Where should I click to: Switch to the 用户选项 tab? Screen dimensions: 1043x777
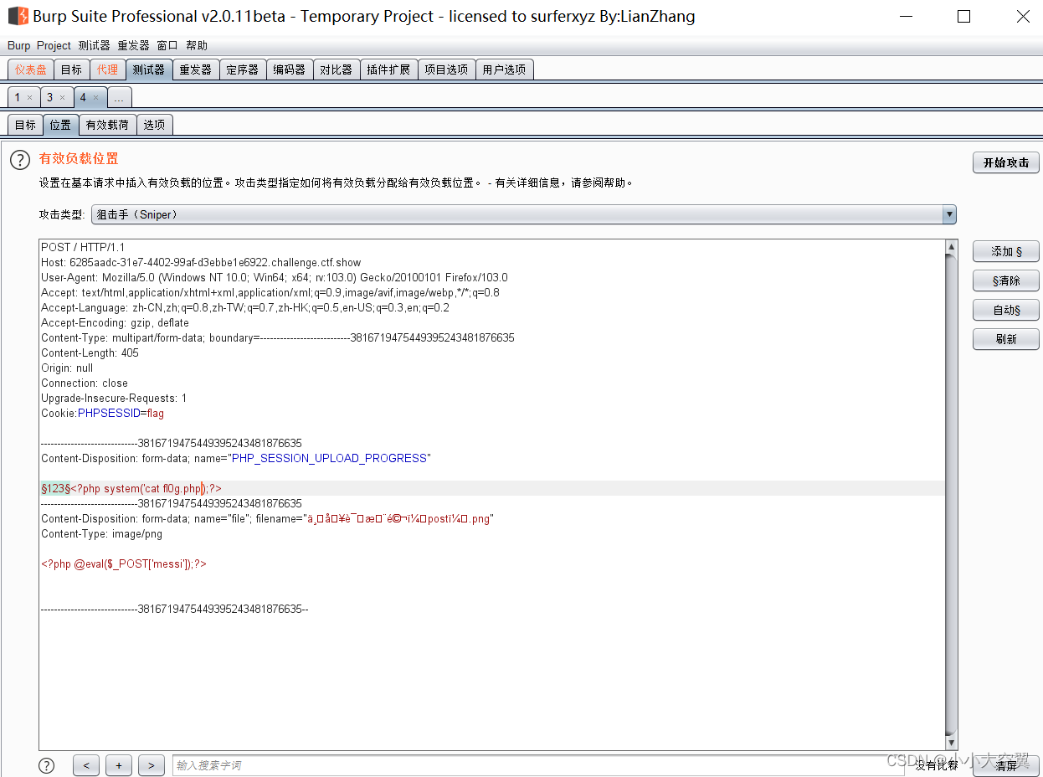pyautogui.click(x=505, y=69)
